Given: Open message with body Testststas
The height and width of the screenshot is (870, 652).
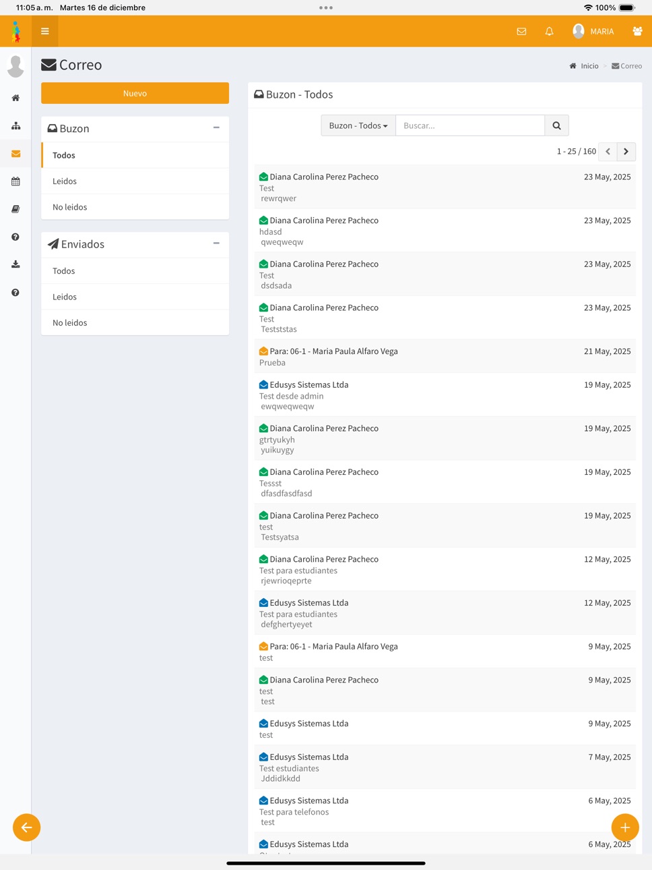Looking at the screenshot, I should 445,318.
